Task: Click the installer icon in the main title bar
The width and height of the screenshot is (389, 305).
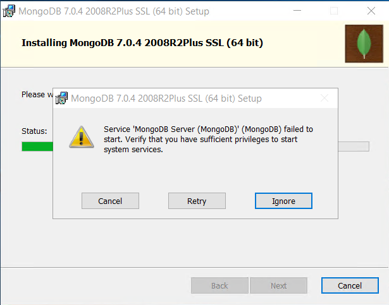Action: click(9, 11)
